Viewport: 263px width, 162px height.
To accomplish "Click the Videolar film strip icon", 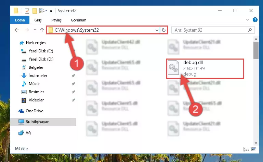I will click(24, 100).
